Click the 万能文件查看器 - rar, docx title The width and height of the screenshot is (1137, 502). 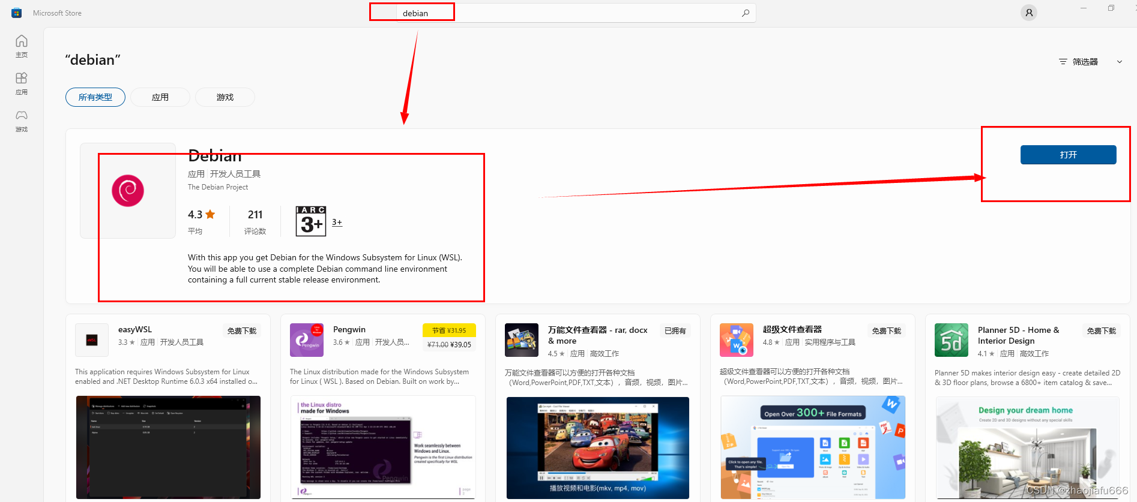click(x=598, y=335)
